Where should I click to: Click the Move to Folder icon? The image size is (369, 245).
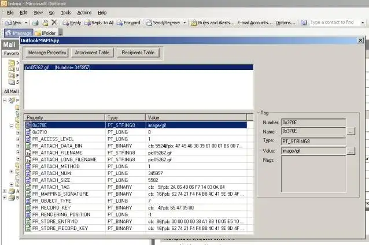(45, 23)
